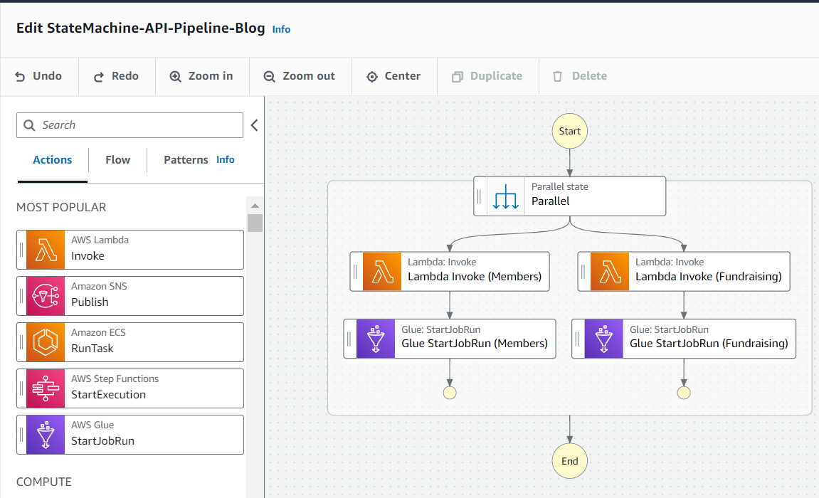Select Glue StartJobRun (Members) state

tap(450, 339)
